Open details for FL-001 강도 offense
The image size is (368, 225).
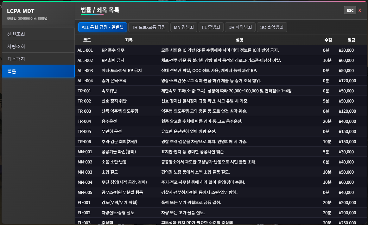coord(190,202)
